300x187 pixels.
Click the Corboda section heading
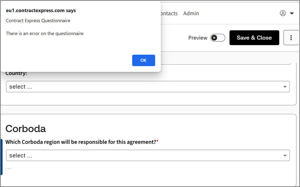(x=25, y=128)
